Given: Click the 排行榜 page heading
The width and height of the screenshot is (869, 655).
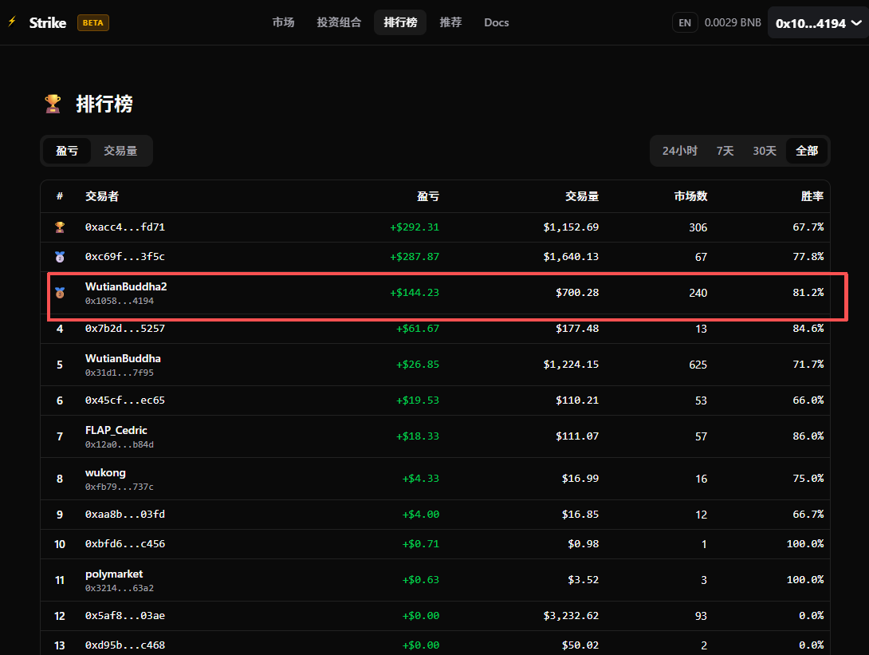Looking at the screenshot, I should click(x=104, y=104).
